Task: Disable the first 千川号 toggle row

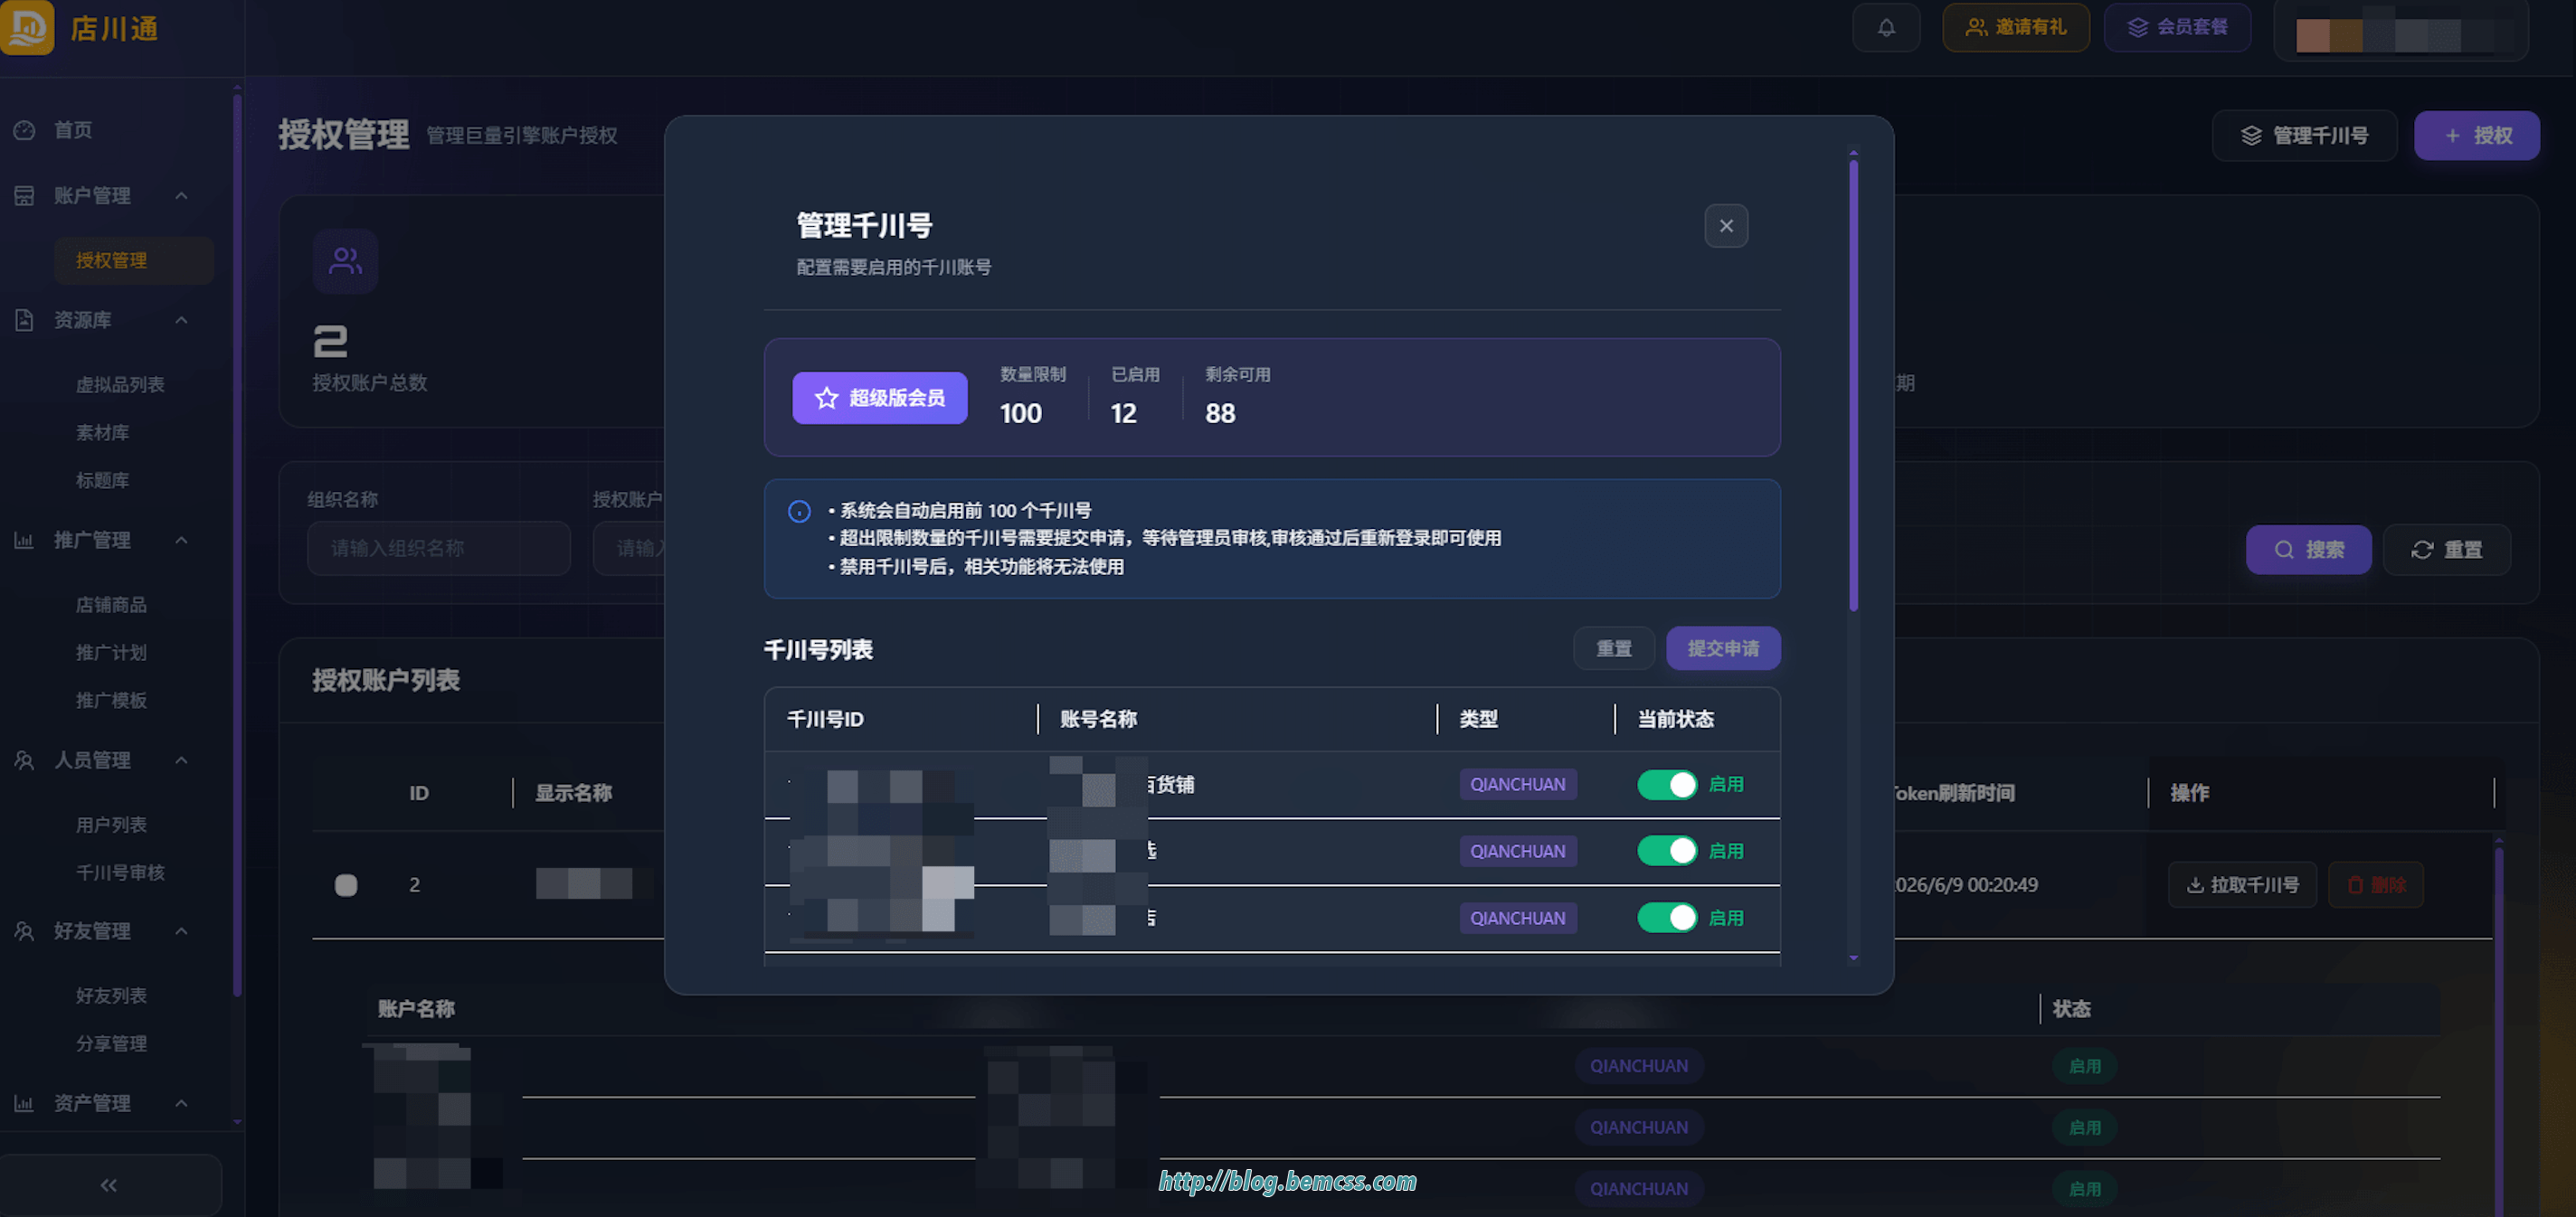Action: pos(1667,785)
